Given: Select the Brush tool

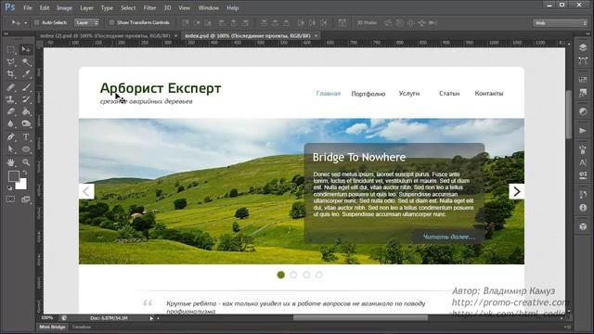Looking at the screenshot, I should 26,87.
